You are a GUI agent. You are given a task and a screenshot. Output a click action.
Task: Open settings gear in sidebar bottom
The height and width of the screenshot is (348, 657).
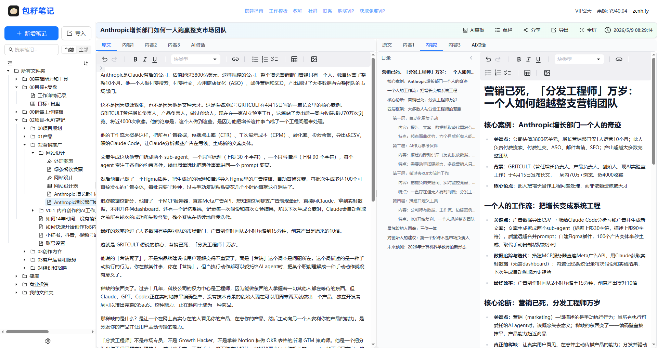click(48, 341)
